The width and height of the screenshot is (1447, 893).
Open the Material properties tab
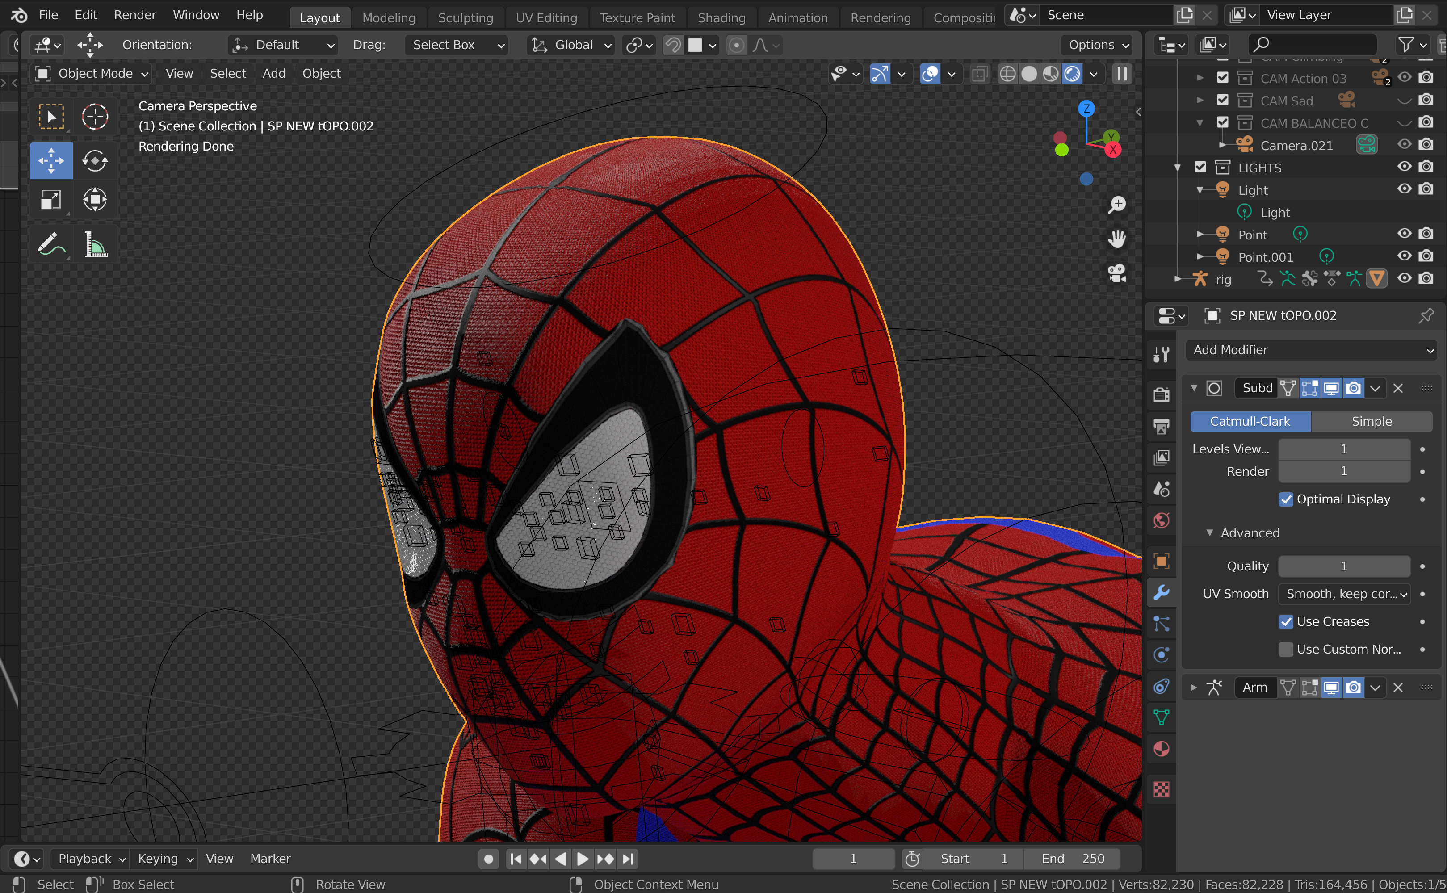pyautogui.click(x=1161, y=749)
